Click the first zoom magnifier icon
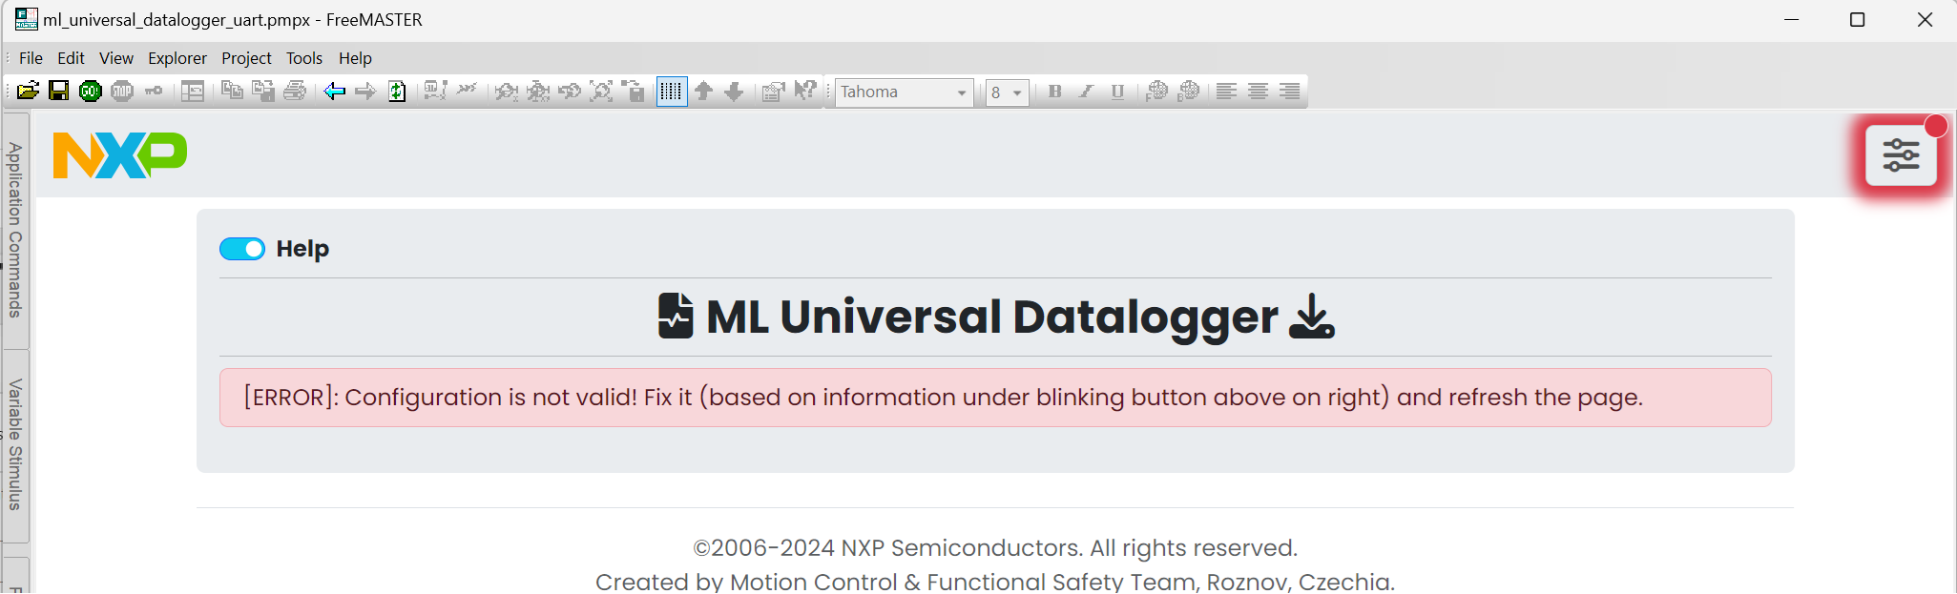Viewport: 1957px width, 594px height. [x=507, y=92]
